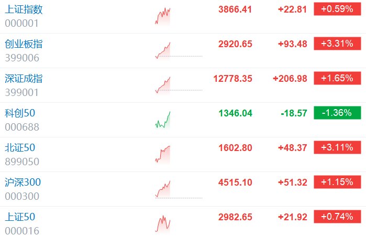Click the green 科创50 sparkline chart

point(163,120)
